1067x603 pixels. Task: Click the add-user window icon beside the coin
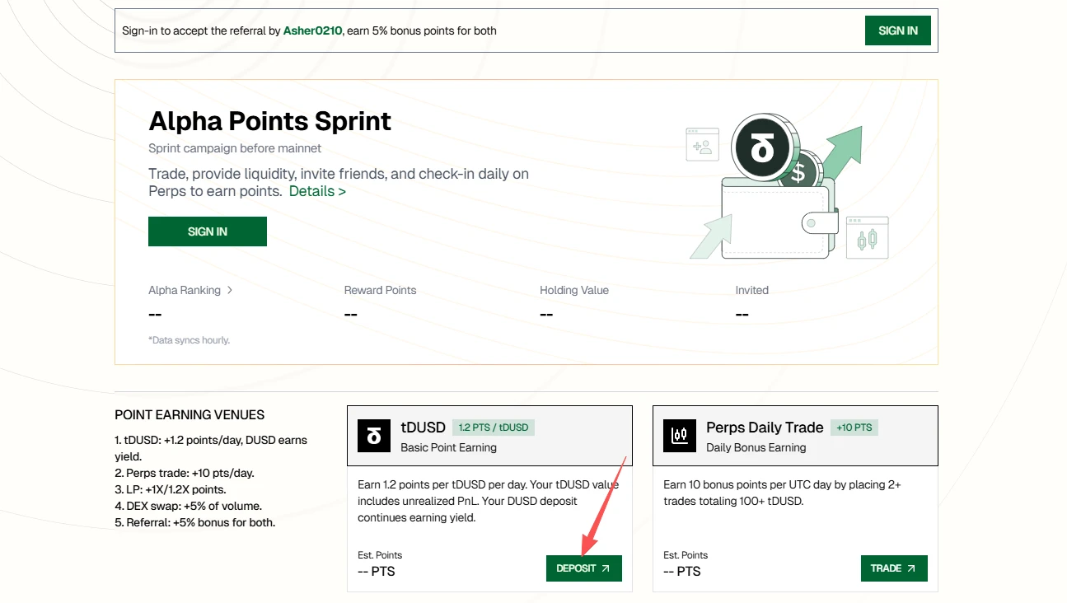[702, 145]
